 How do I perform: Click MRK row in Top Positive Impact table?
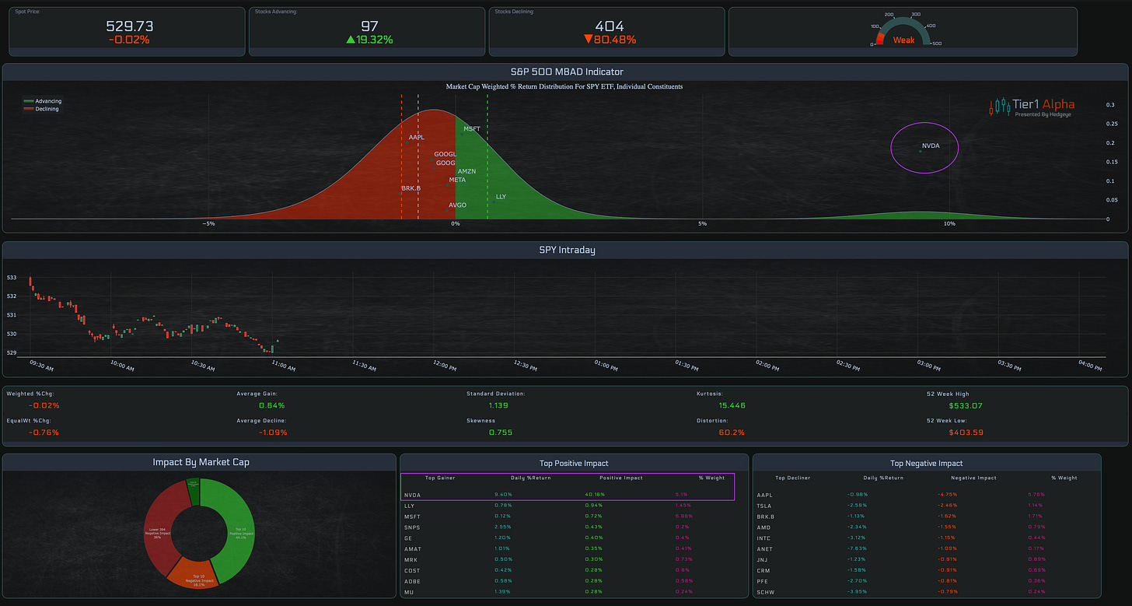(573, 559)
